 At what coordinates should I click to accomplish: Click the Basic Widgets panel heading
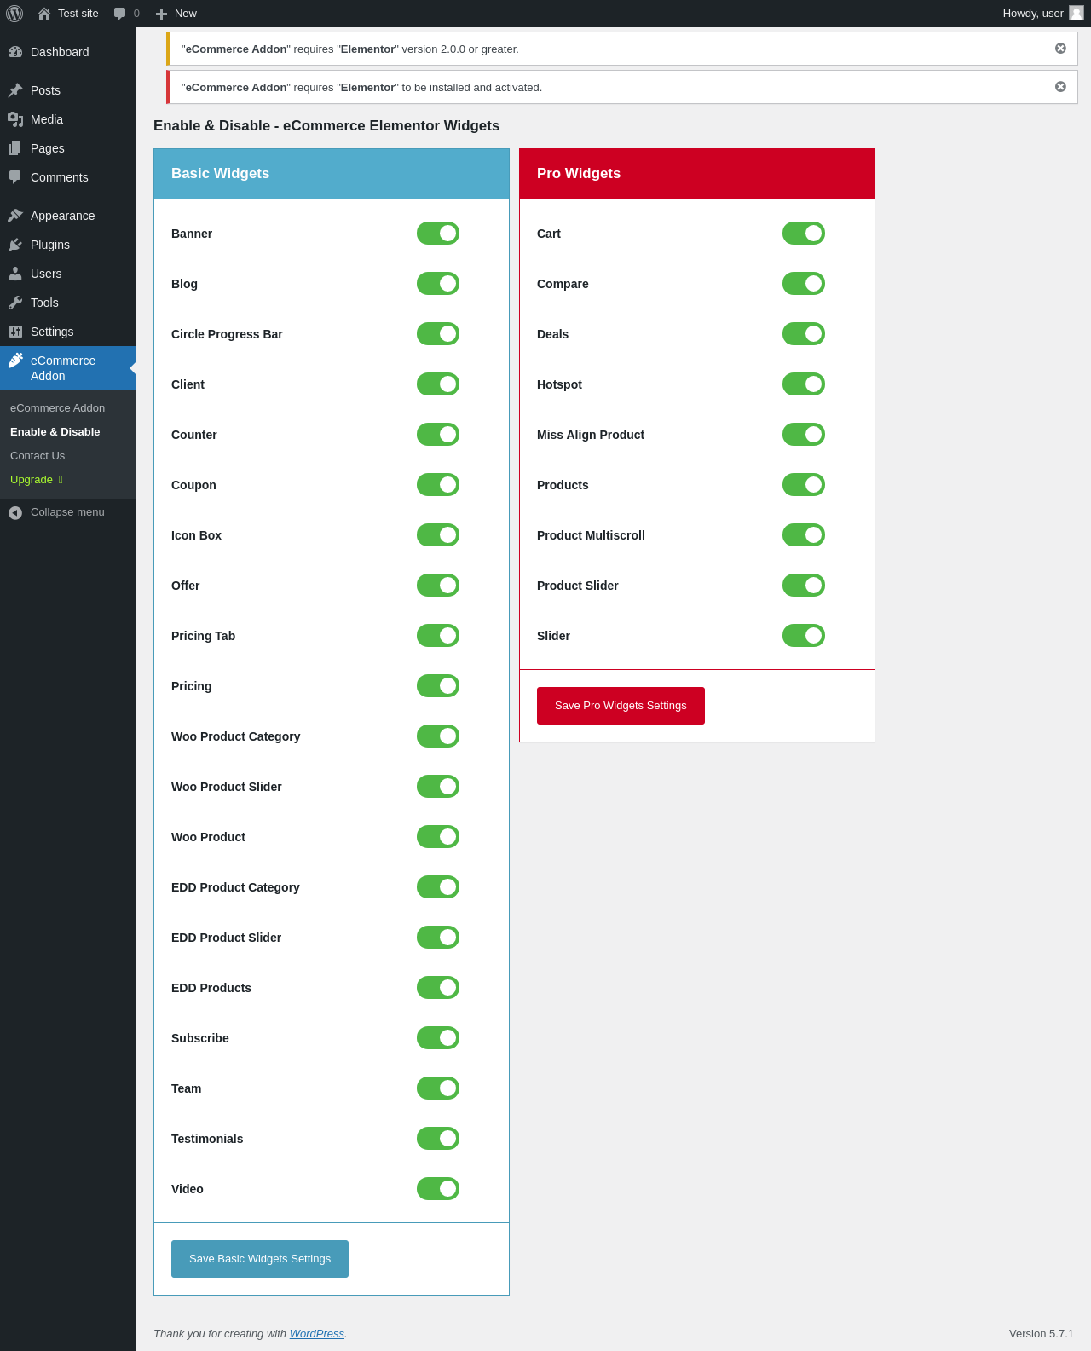(x=220, y=174)
